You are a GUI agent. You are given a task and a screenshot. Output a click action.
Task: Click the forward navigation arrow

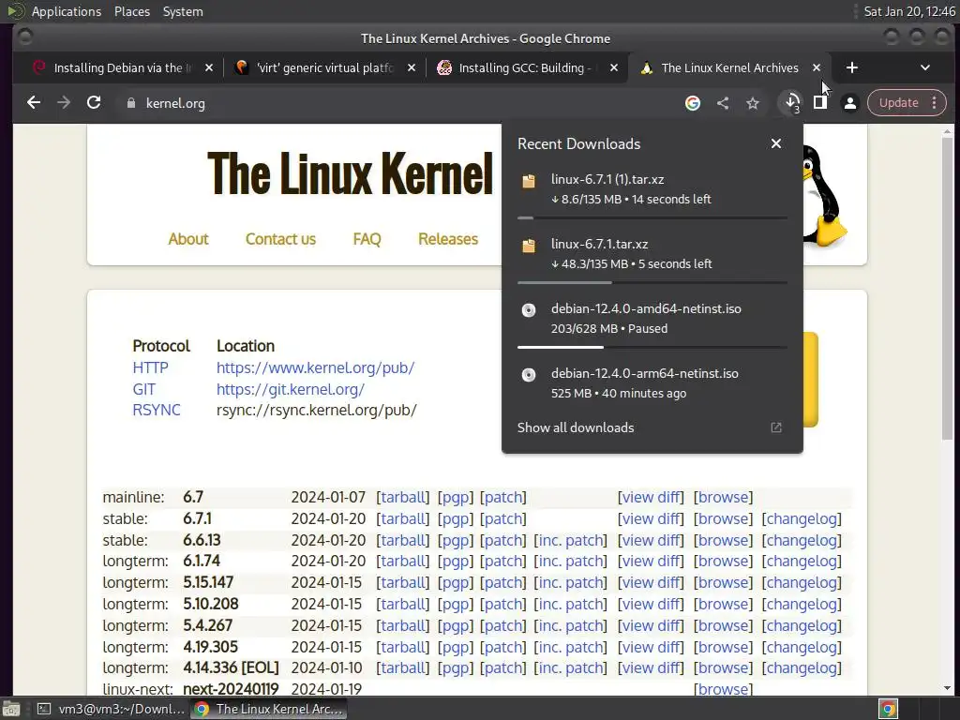point(64,103)
